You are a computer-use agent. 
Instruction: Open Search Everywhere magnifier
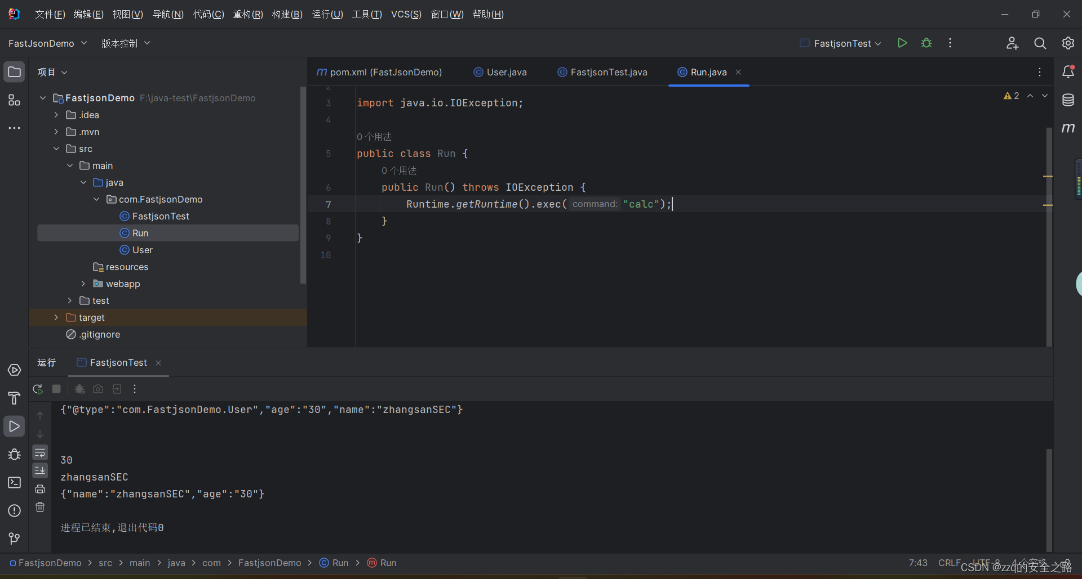1040,43
